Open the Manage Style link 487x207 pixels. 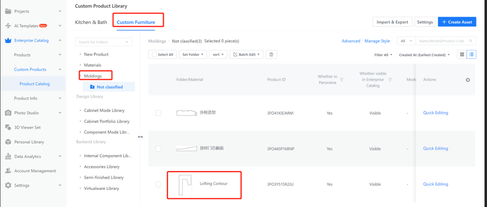[x=377, y=41]
